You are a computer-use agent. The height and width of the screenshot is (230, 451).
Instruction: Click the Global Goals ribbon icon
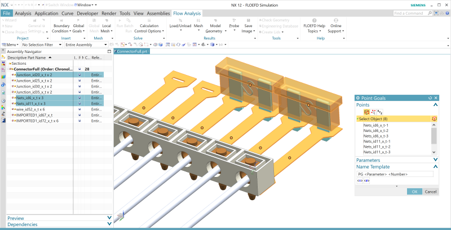pos(78,20)
